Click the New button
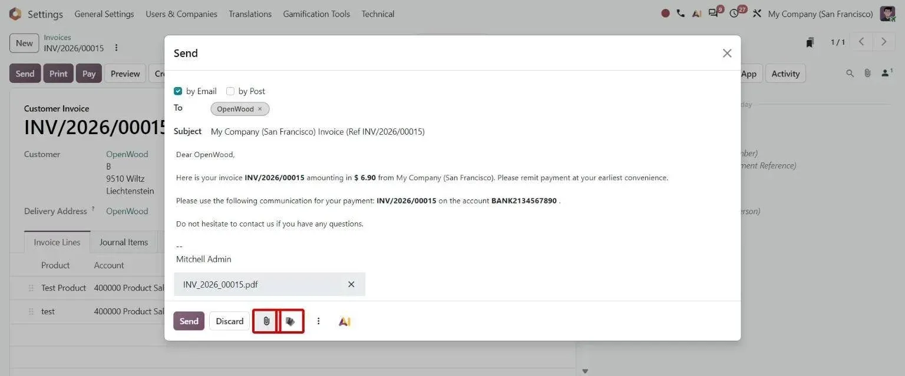This screenshot has width=905, height=376. (x=24, y=43)
